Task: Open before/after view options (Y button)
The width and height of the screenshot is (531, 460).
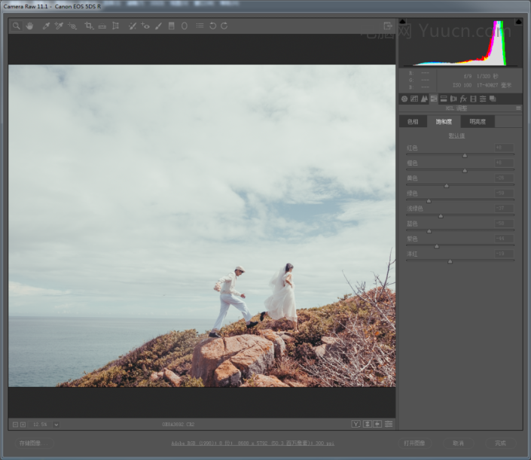Action: pos(356,425)
